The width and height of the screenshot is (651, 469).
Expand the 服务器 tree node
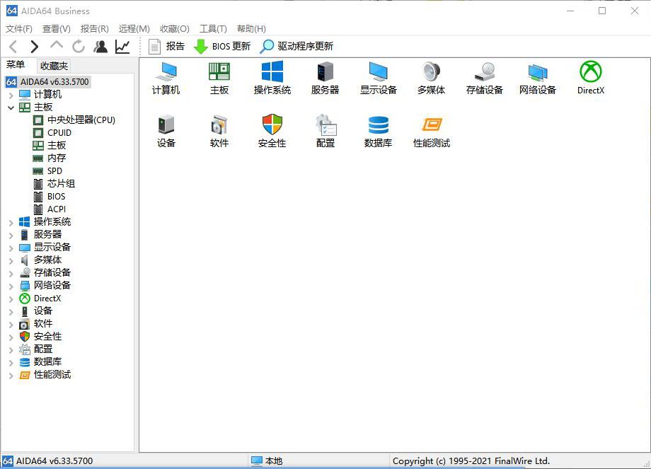click(11, 236)
